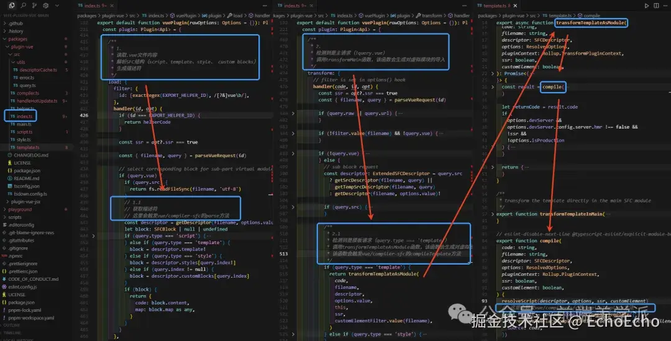Unfold the 'if (query.src)' block in transform handler
Viewport: 671px width, 341px height.
point(293,207)
